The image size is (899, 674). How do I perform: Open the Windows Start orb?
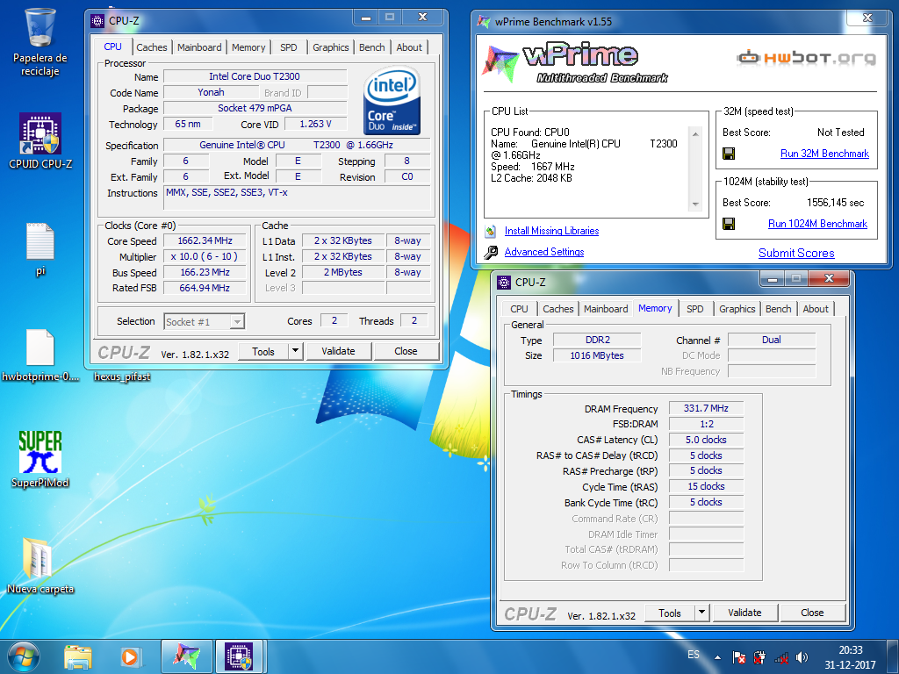24,657
